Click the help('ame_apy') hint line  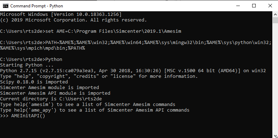coord(95,110)
